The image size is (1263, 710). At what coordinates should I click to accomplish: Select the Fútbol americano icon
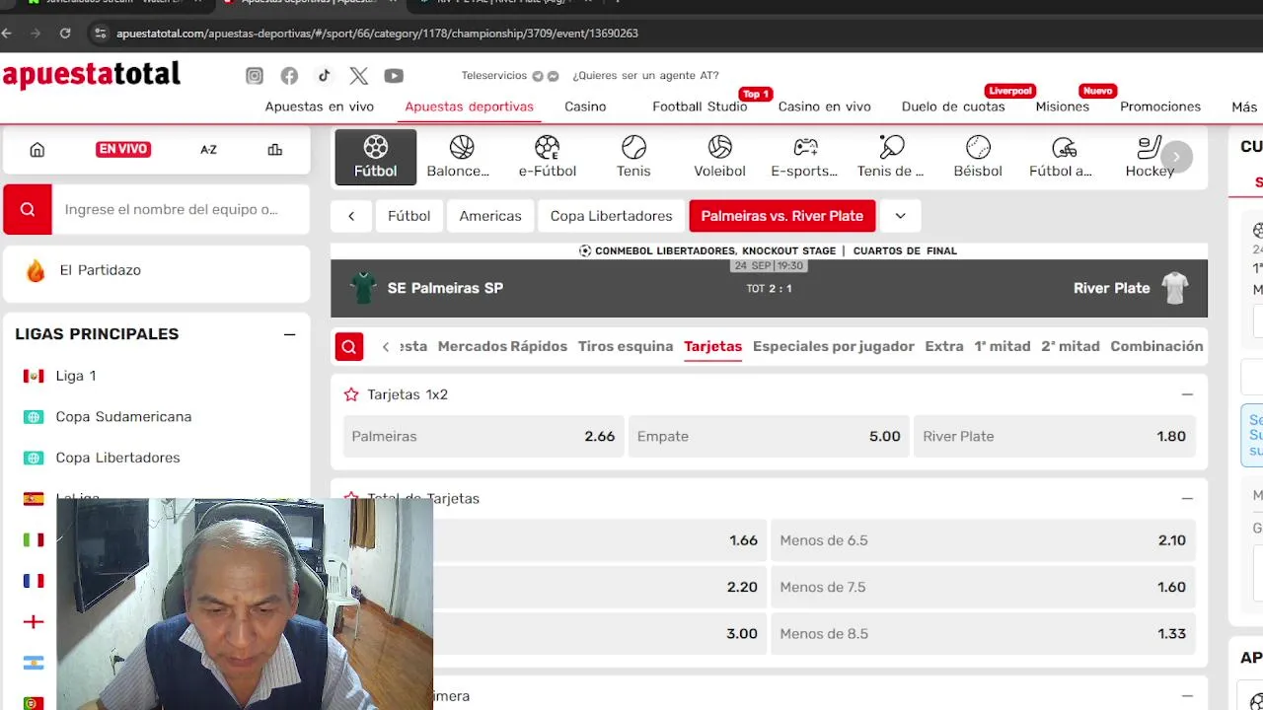click(1061, 157)
